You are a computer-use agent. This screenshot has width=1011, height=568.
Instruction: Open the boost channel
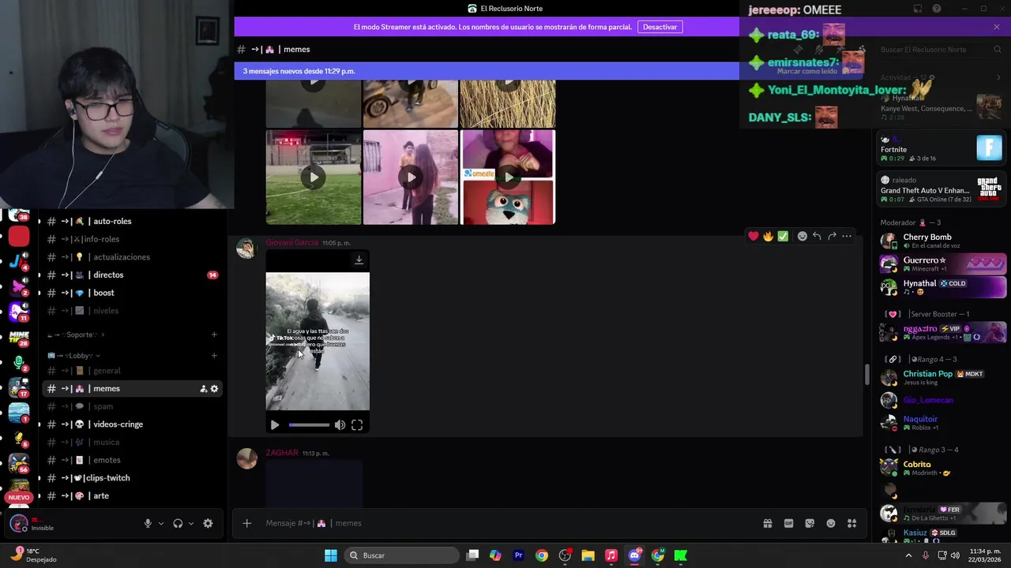[131, 293]
